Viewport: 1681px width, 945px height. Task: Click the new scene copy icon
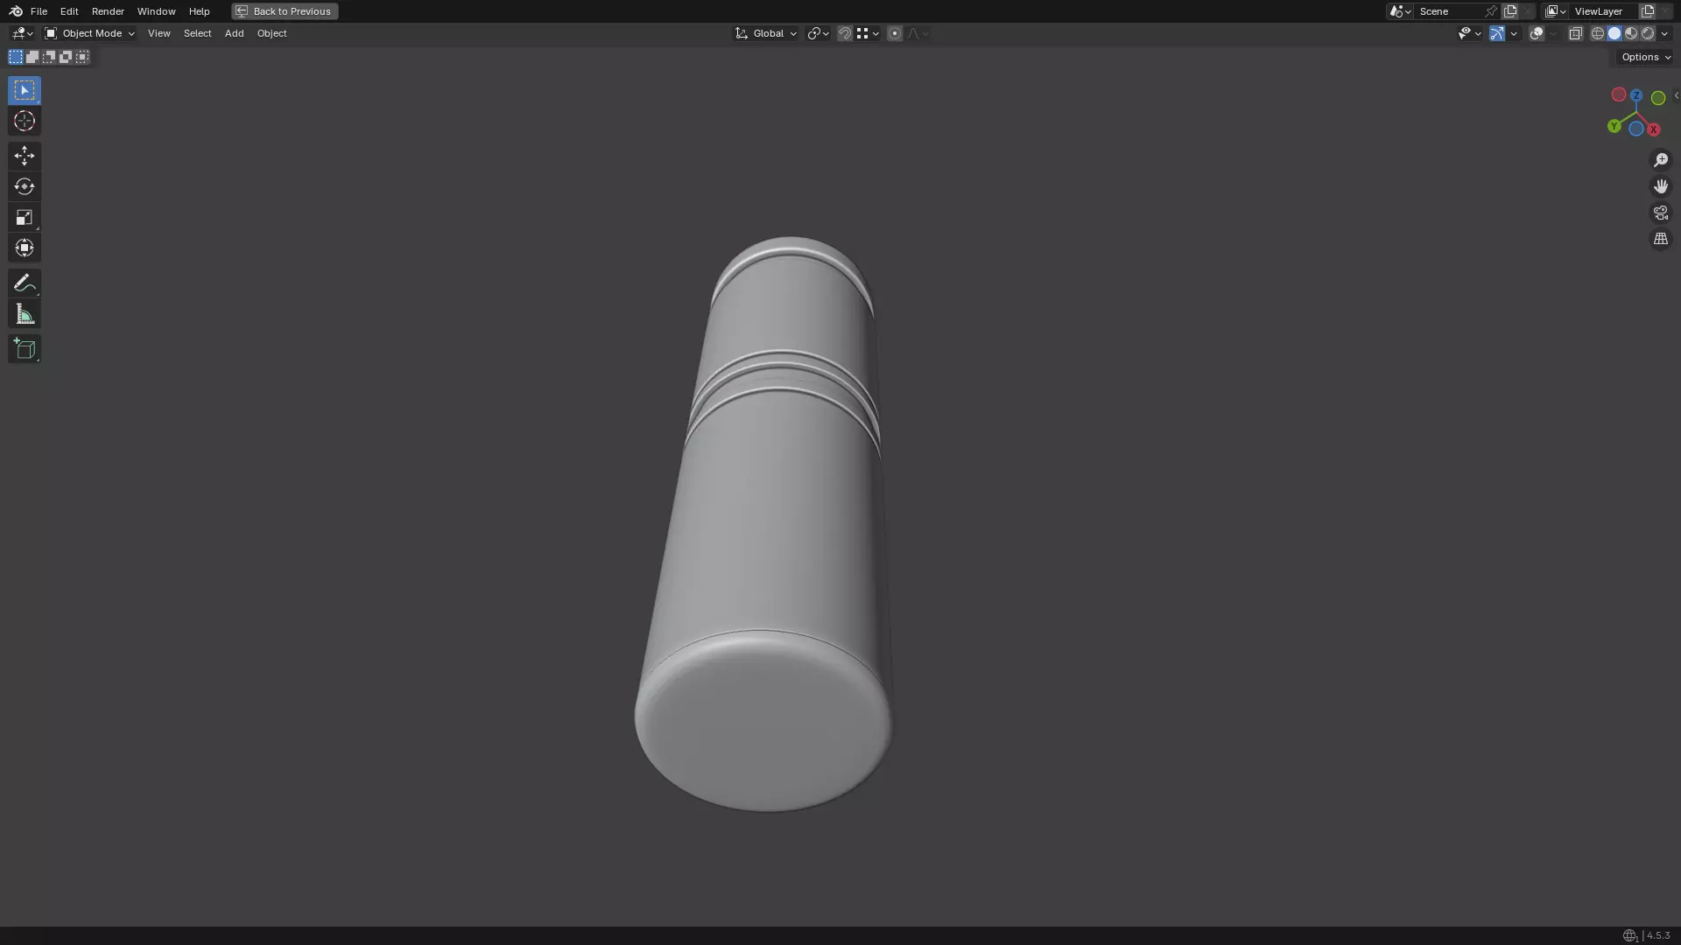[1510, 11]
